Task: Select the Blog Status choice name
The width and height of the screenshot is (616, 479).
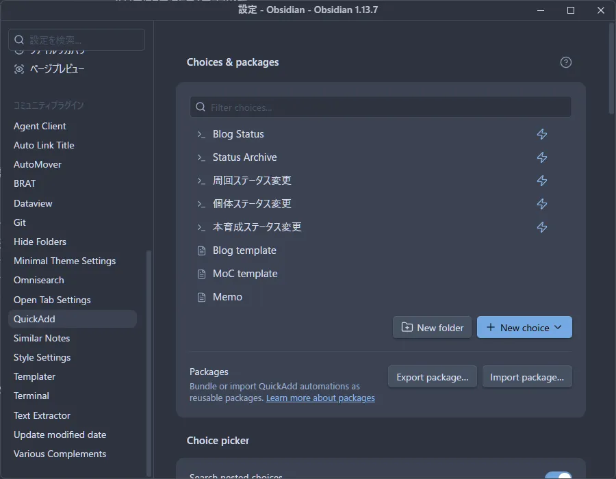Action: point(238,134)
